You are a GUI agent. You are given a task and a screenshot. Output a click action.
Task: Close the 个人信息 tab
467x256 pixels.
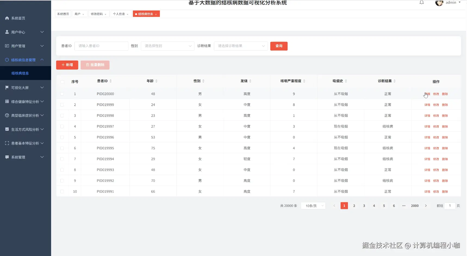click(127, 14)
